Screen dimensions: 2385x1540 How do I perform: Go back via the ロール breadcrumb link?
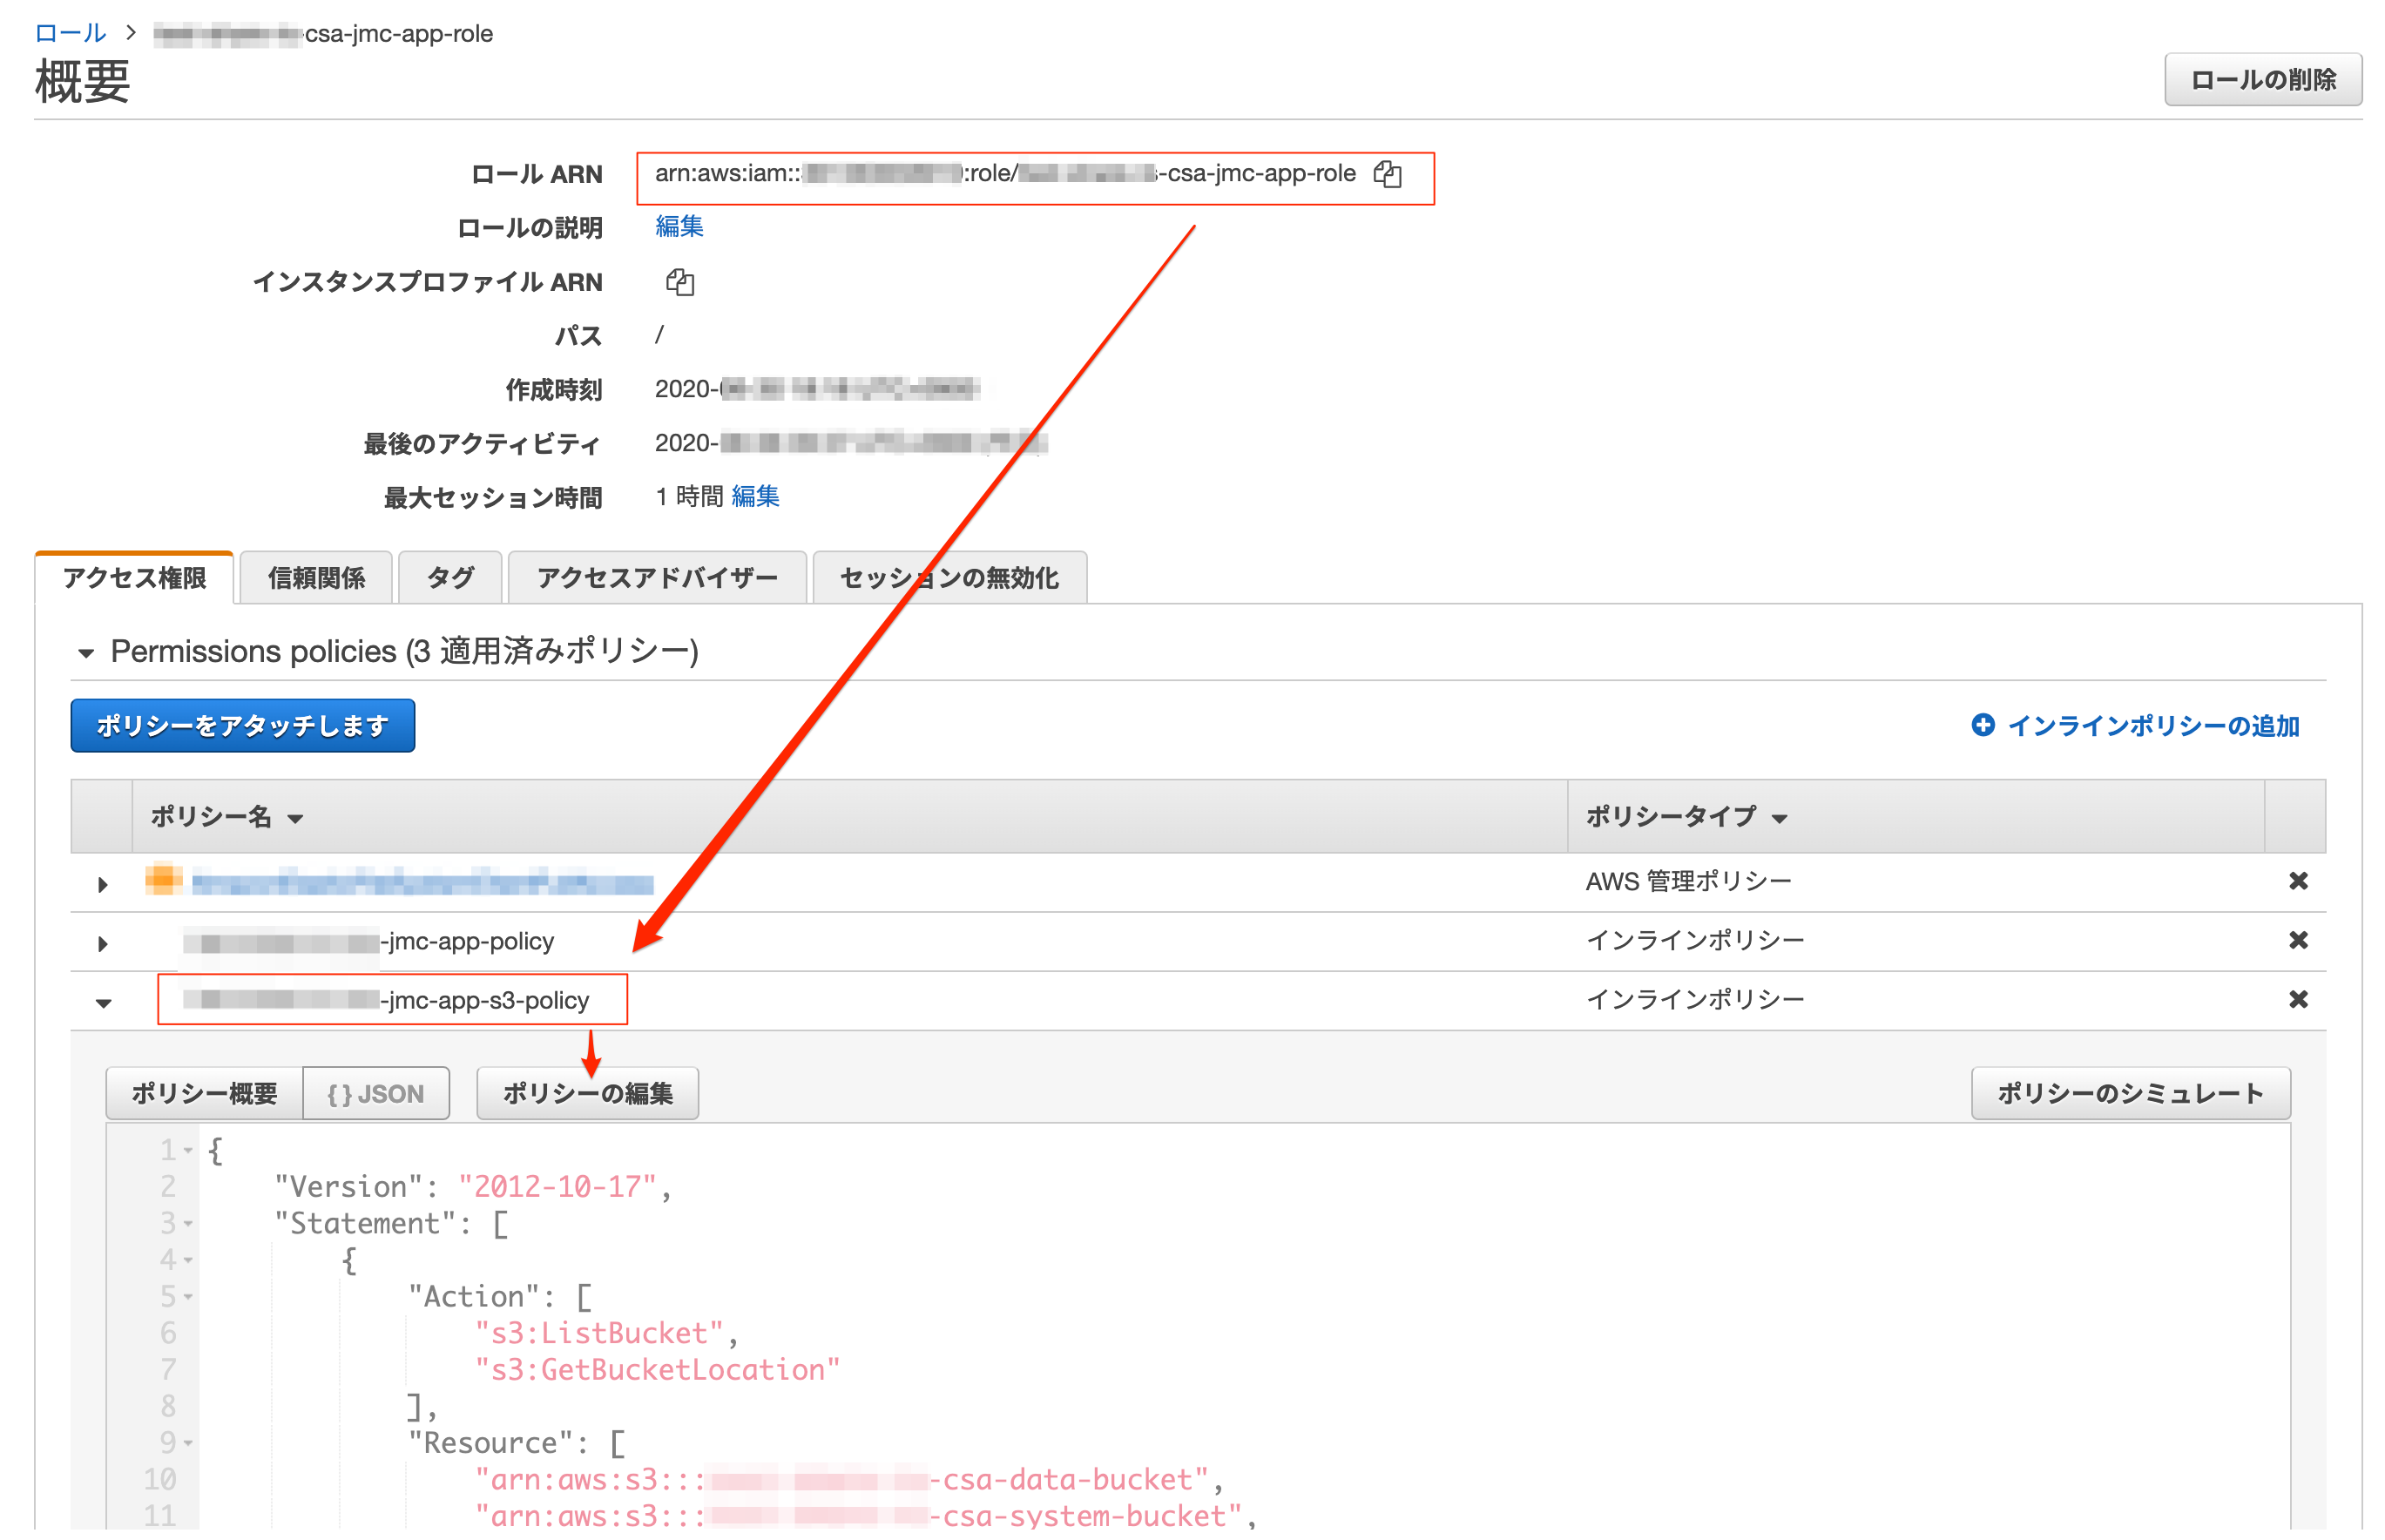[x=69, y=31]
